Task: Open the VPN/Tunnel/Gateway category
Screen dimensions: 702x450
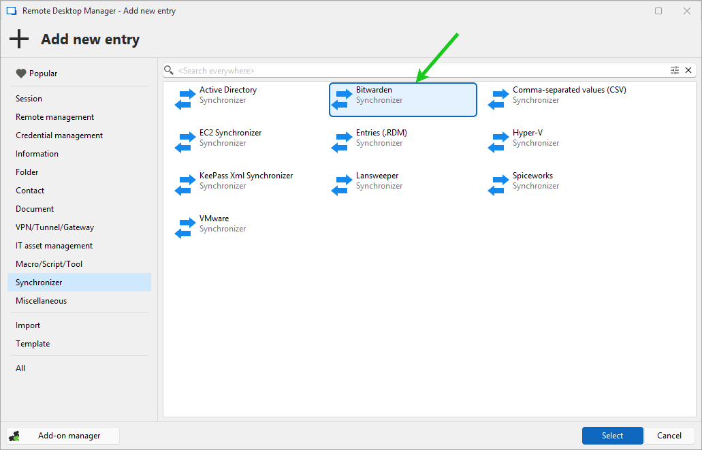Action: [55, 227]
